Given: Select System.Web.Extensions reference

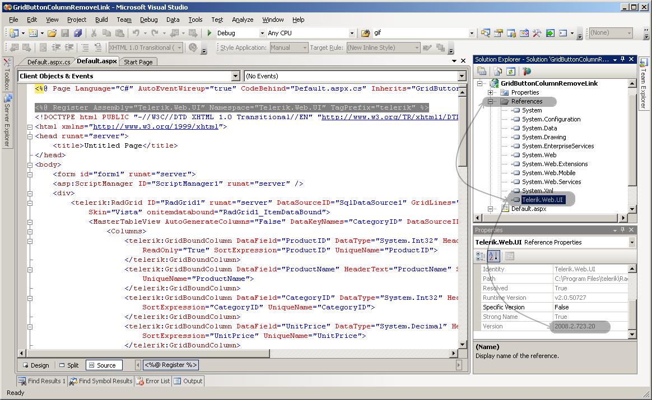Looking at the screenshot, I should pyautogui.click(x=555, y=164).
